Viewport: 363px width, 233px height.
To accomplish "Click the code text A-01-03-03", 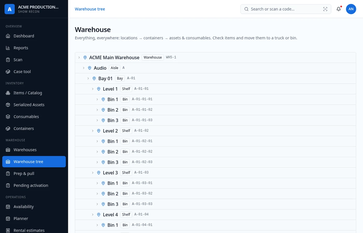I will point(142,204).
